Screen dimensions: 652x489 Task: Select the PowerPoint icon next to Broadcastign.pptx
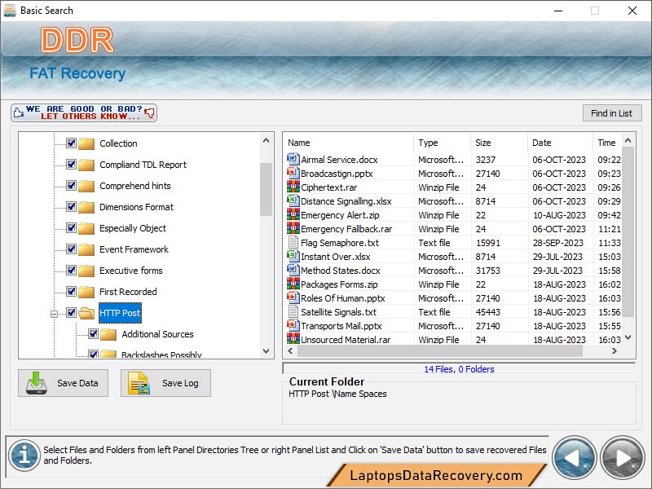(x=293, y=174)
